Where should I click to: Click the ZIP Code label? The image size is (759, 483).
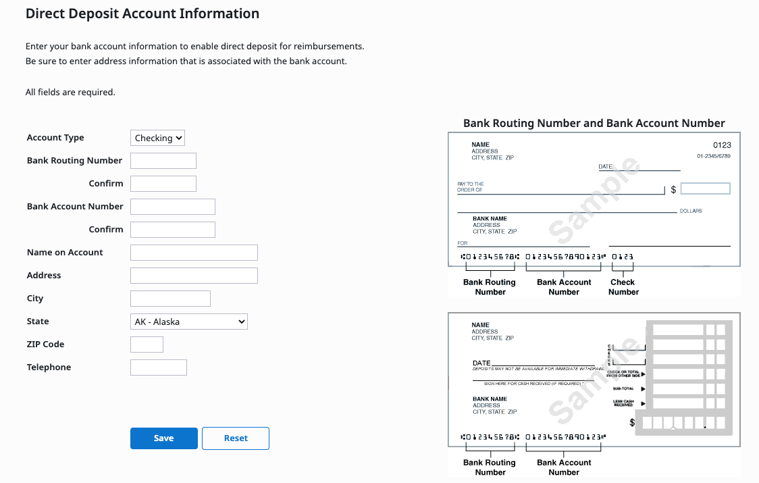point(45,345)
